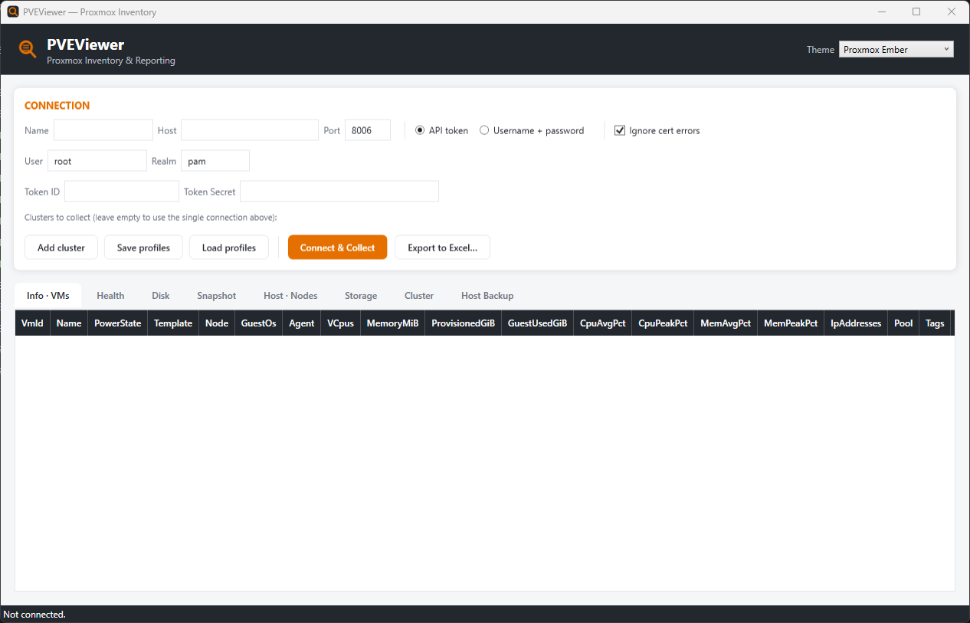This screenshot has height=623, width=970.
Task: Click the Pool column header
Action: click(x=904, y=323)
